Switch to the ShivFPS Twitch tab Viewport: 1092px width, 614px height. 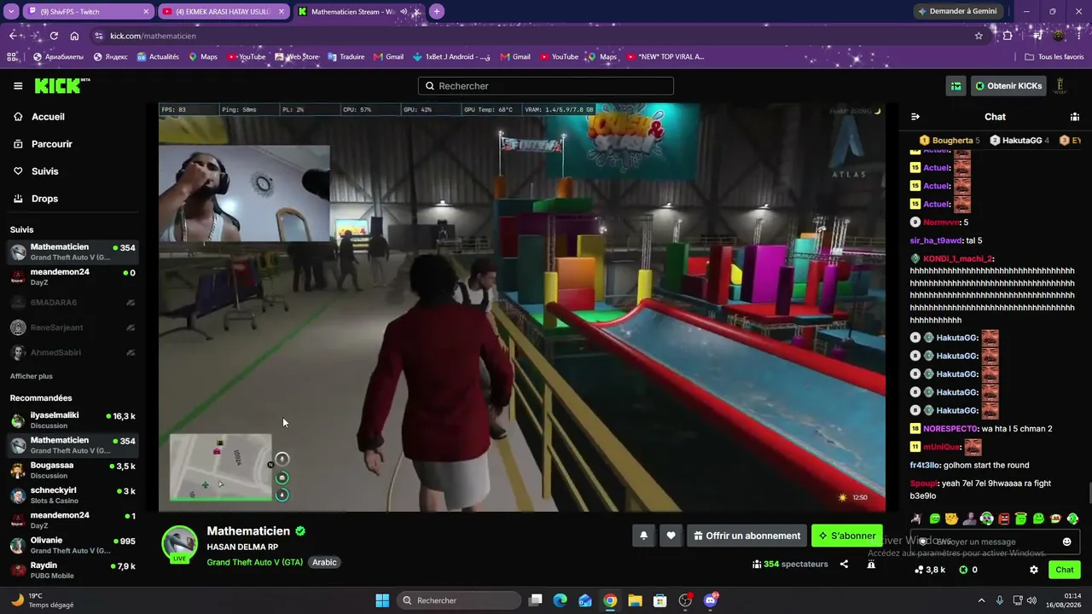(88, 12)
